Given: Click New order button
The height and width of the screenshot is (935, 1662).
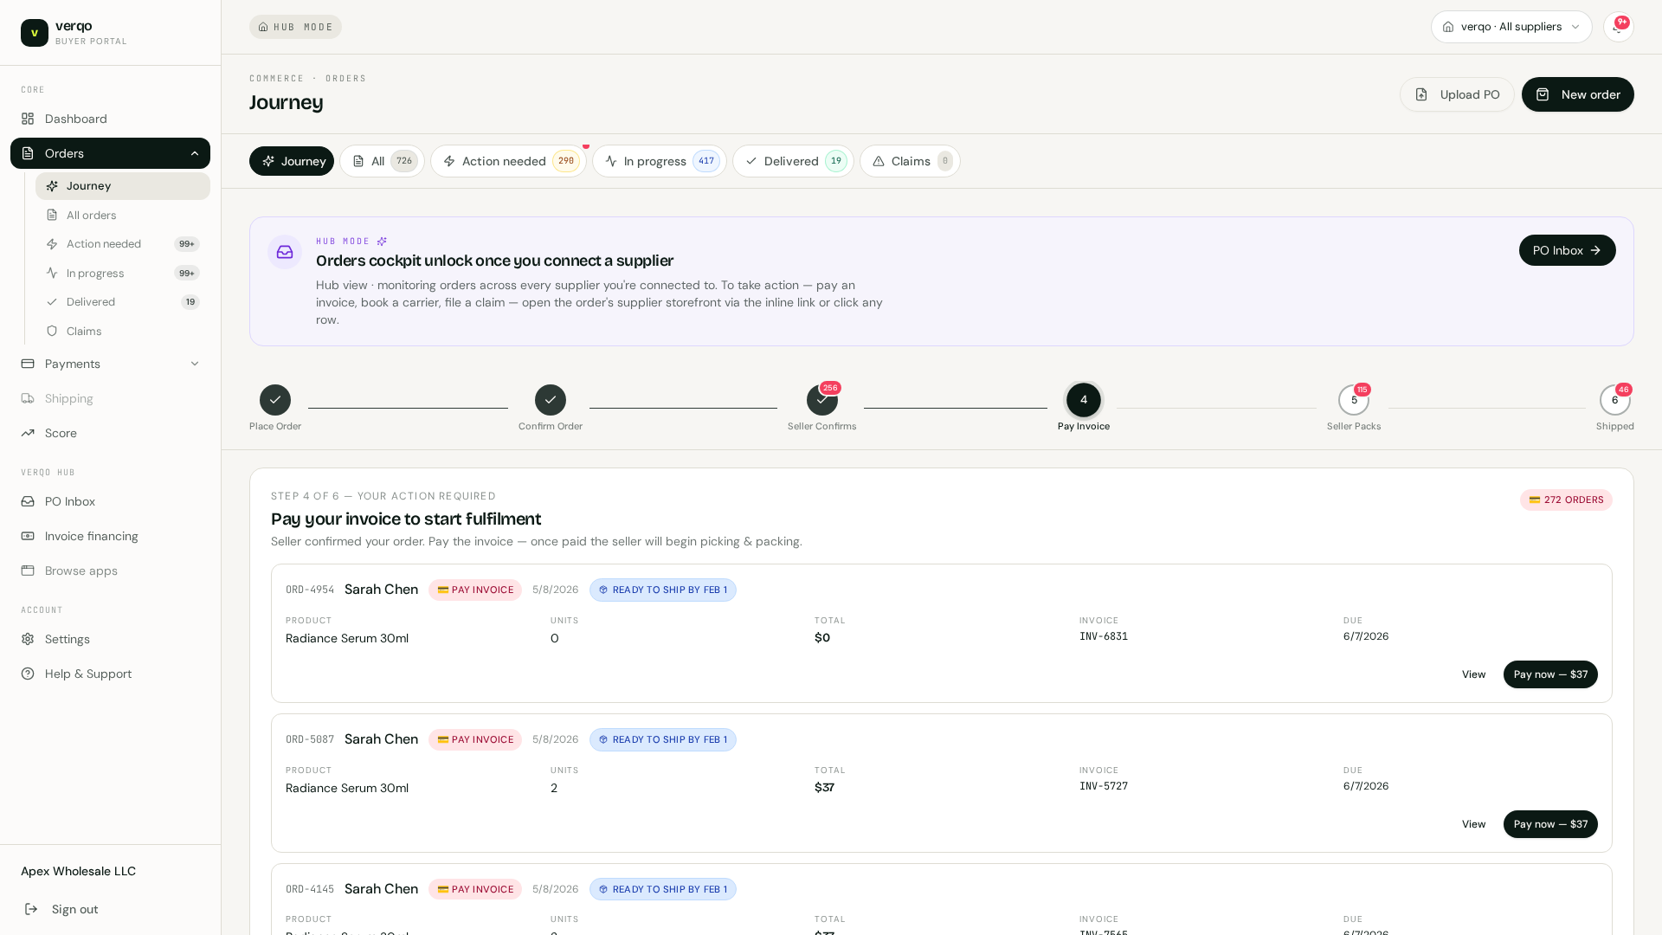Looking at the screenshot, I should (x=1577, y=94).
